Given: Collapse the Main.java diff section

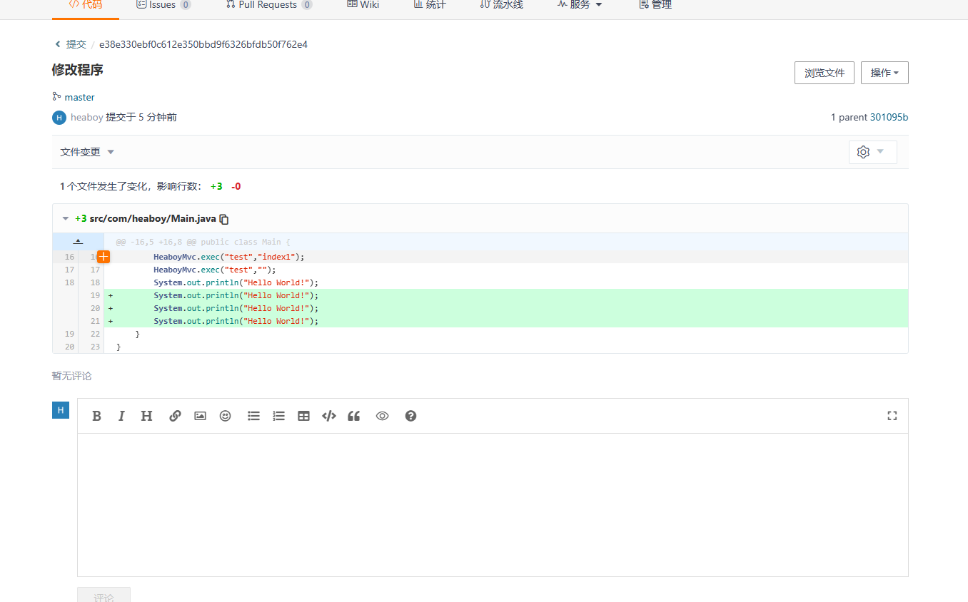Looking at the screenshot, I should click(x=66, y=219).
